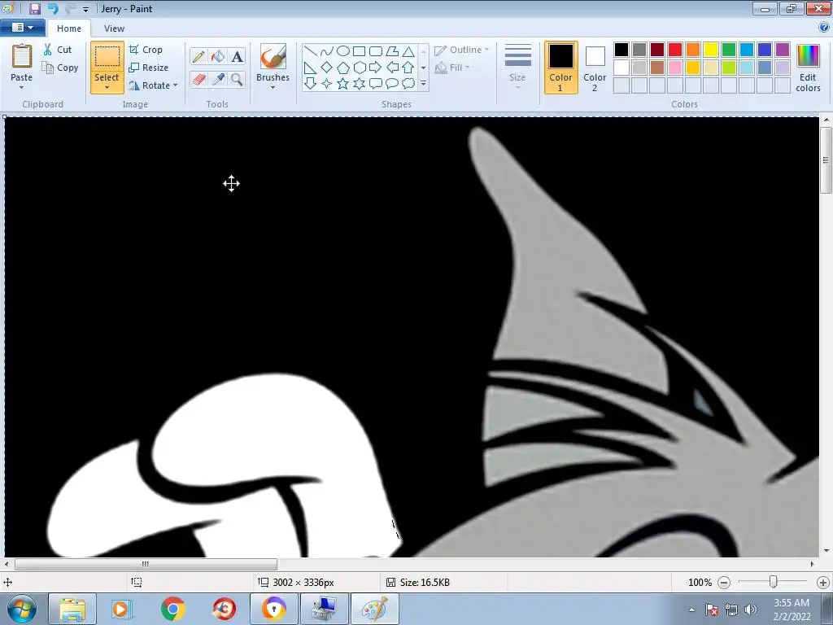Choose the Hexagon shape

point(359,68)
